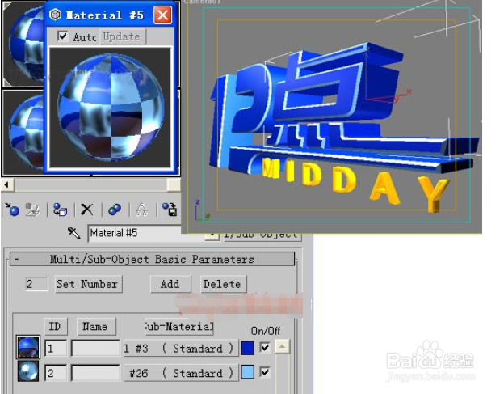
Task: Click the number of materials field
Action: click(x=36, y=284)
